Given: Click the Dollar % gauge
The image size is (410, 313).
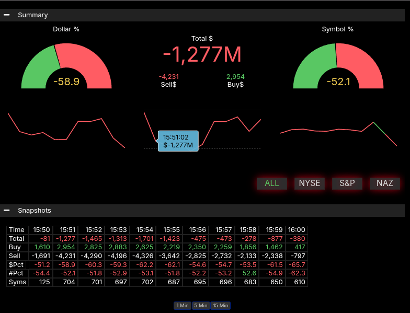Looking at the screenshot, I should 66,66.
